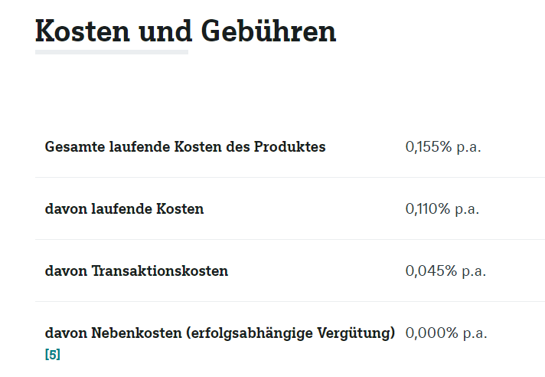The height and width of the screenshot is (377, 545).
Task: Select the 0,000% p.a. value
Action: [x=446, y=333]
